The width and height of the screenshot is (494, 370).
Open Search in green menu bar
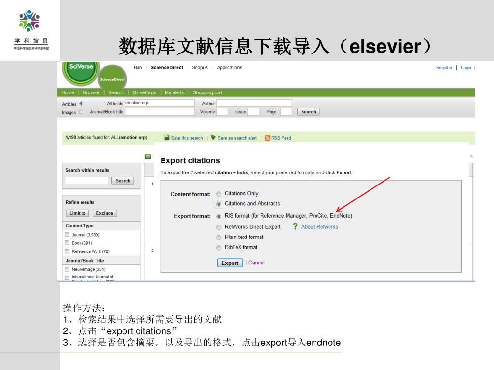[116, 92]
